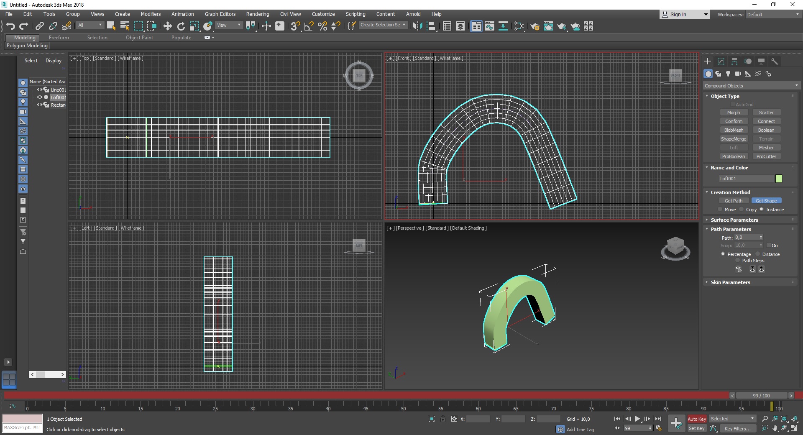Select the Lights category icon

(728, 74)
